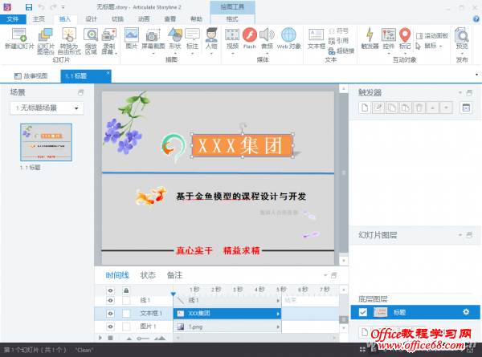This screenshot has width=482, height=357.
Task: Expand the quick access toolbar customize arrow
Action: [63, 7]
